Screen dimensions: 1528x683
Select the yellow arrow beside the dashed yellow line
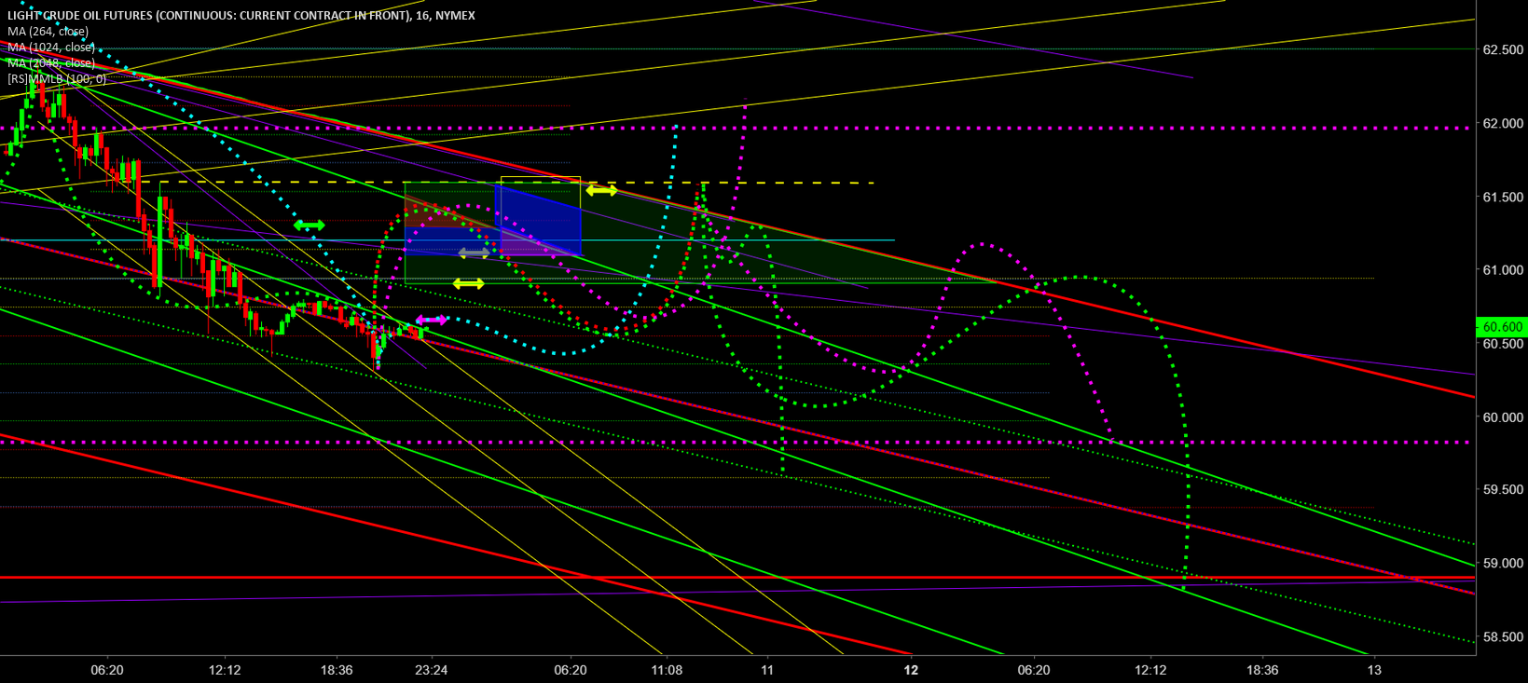601,190
